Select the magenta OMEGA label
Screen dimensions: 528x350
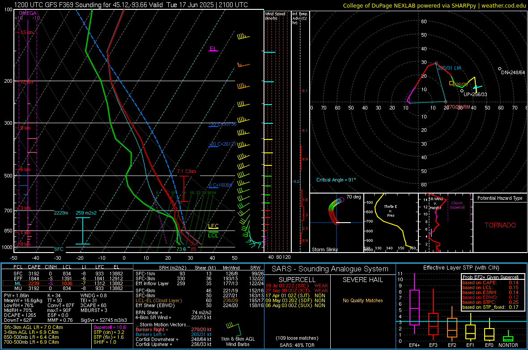pyautogui.click(x=28, y=13)
